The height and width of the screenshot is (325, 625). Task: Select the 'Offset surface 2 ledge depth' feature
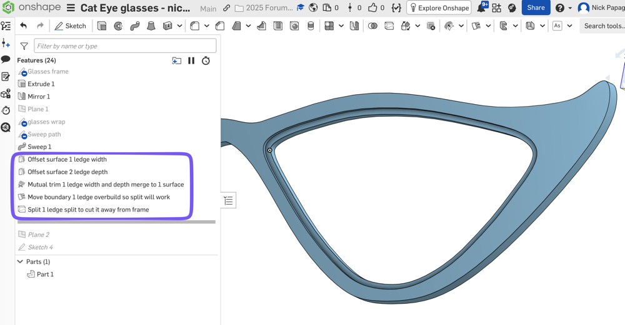(67, 172)
